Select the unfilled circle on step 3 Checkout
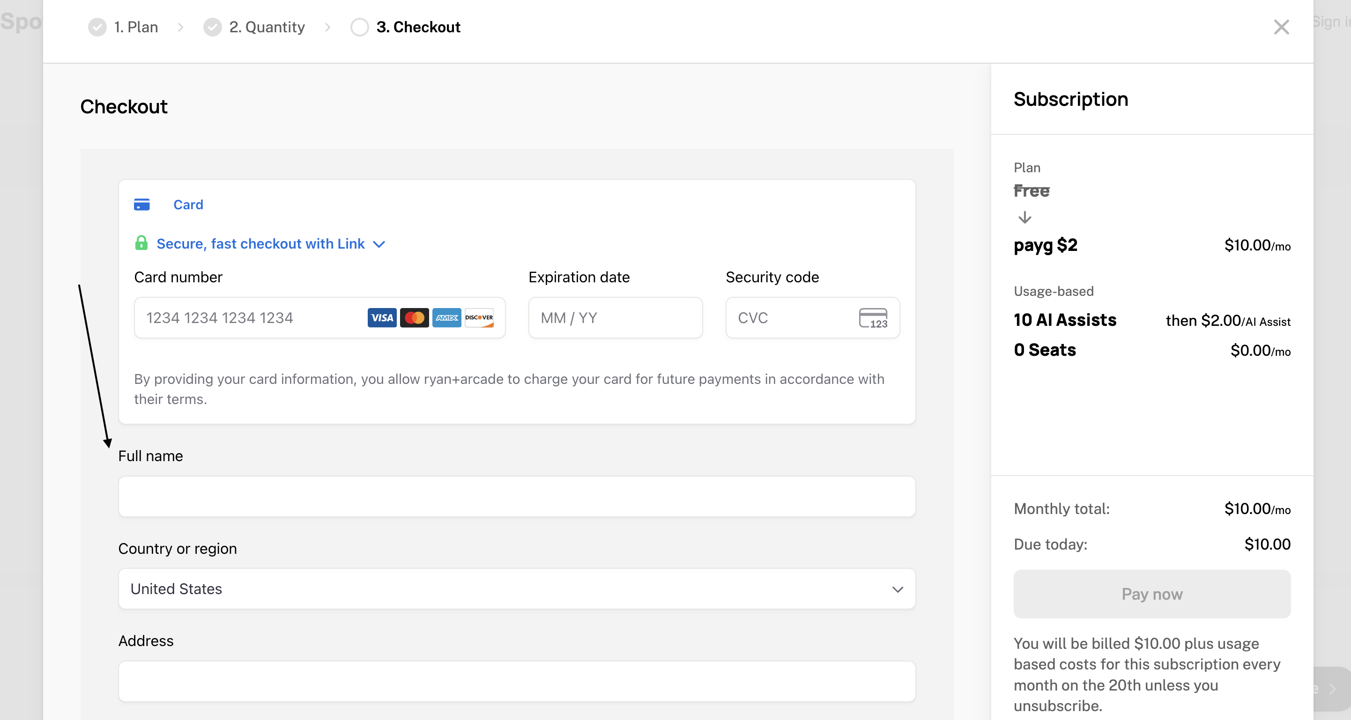 click(360, 27)
